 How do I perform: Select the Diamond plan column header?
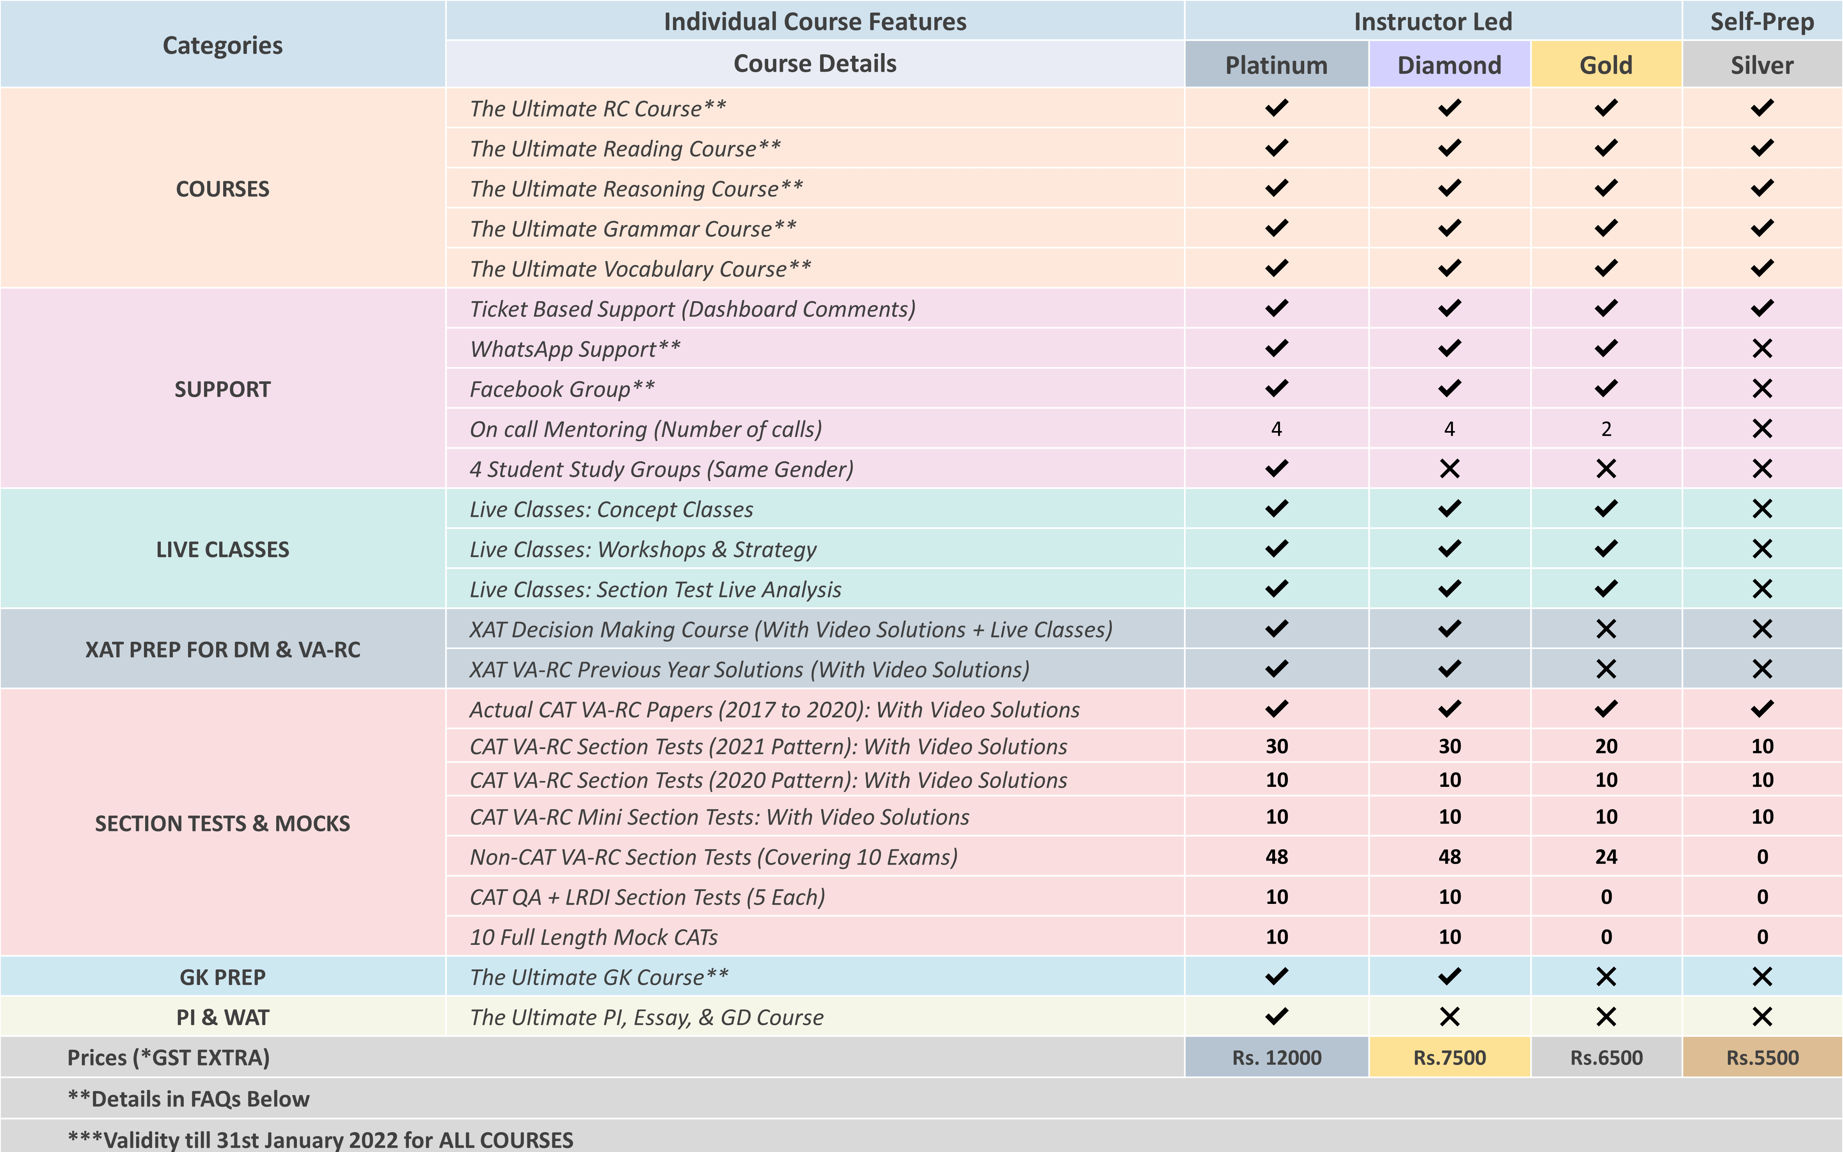pyautogui.click(x=1449, y=65)
